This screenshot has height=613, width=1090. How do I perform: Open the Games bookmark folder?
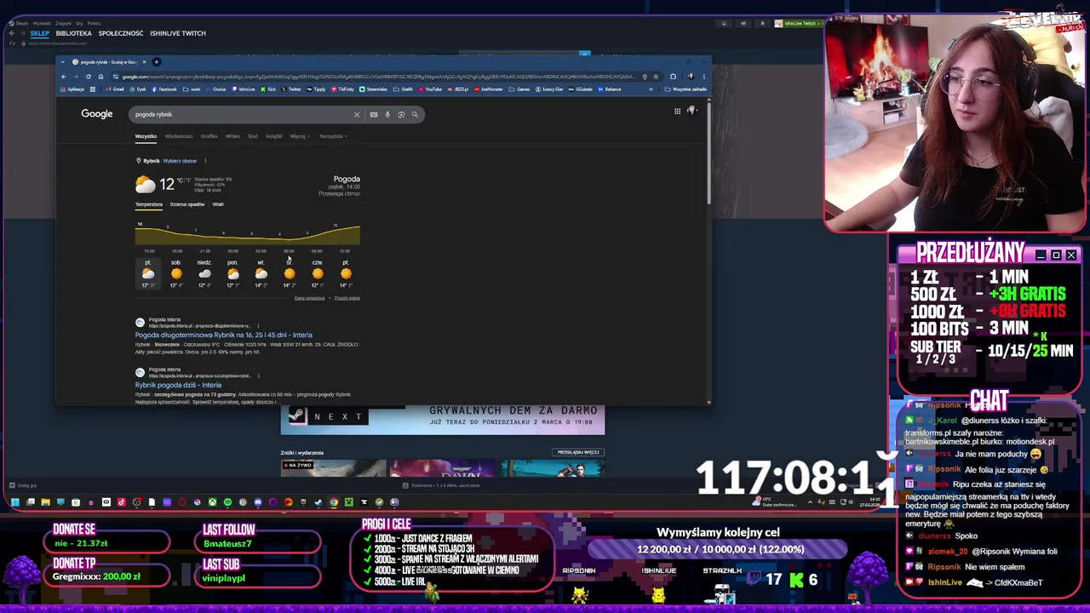[x=520, y=89]
